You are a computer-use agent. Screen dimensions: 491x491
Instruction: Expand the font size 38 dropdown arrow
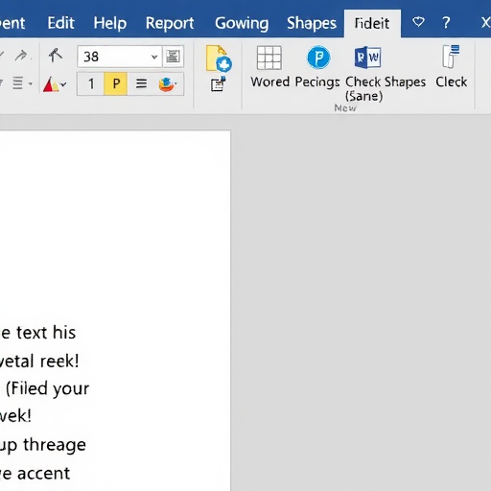(154, 57)
